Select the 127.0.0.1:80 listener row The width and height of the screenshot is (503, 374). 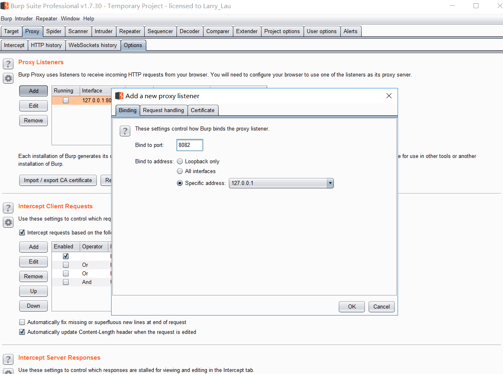pyautogui.click(x=82, y=100)
